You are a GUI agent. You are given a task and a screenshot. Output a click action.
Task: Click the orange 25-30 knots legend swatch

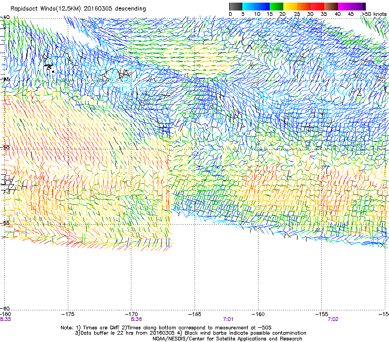tap(304, 6)
